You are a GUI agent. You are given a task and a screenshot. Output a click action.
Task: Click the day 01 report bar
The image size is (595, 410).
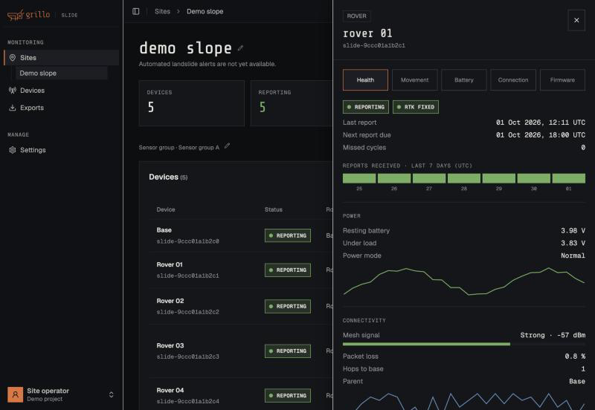tap(568, 178)
